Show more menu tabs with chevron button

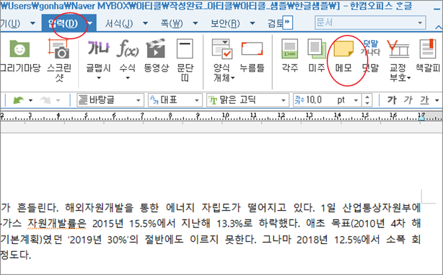pyautogui.click(x=288, y=23)
